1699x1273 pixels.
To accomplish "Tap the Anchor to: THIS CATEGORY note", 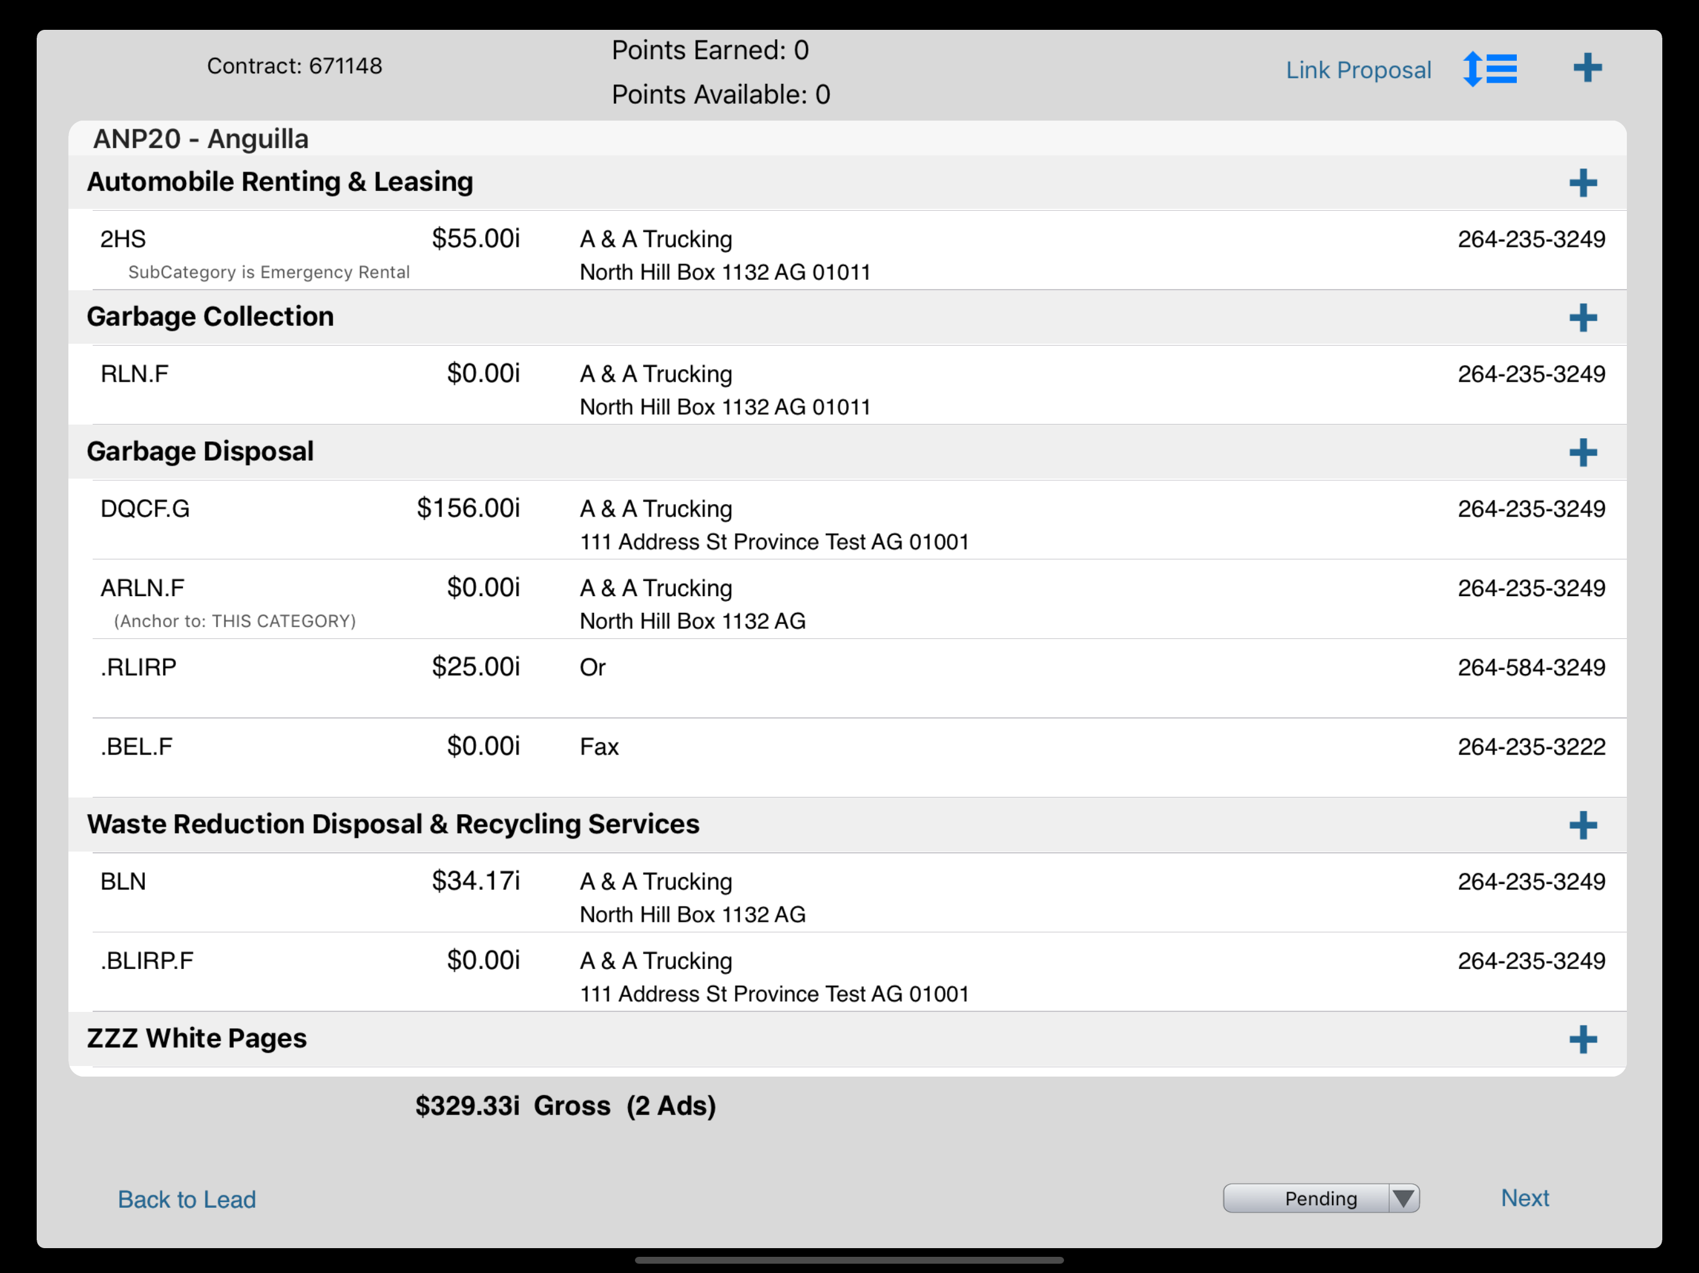I will 235,621.
